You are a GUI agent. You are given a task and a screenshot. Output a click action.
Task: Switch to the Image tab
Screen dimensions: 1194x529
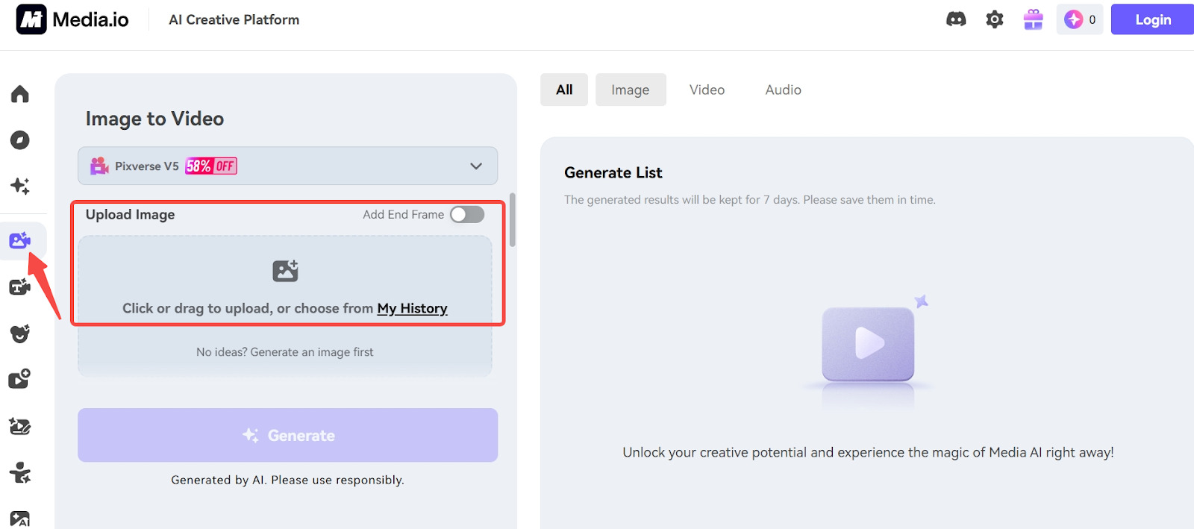coord(630,90)
